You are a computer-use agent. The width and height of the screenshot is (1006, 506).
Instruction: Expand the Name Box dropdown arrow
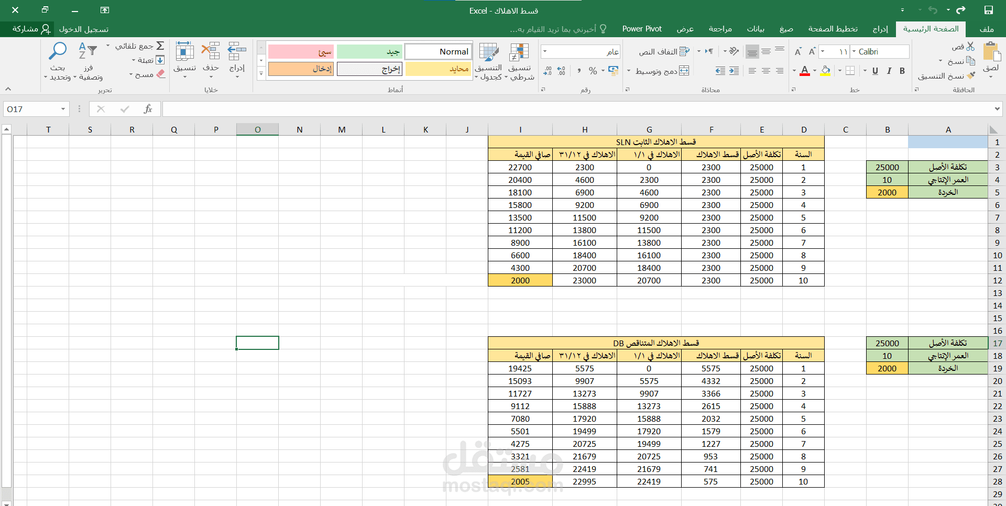(x=63, y=109)
